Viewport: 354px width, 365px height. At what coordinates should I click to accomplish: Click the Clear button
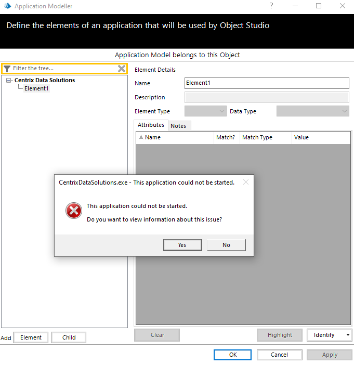pos(157,335)
